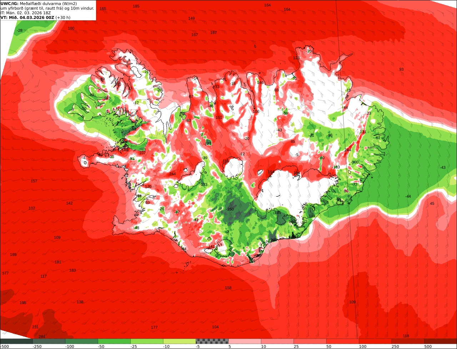Click the '123' flux value
This screenshot has height=349, width=457.
coord(296,58)
